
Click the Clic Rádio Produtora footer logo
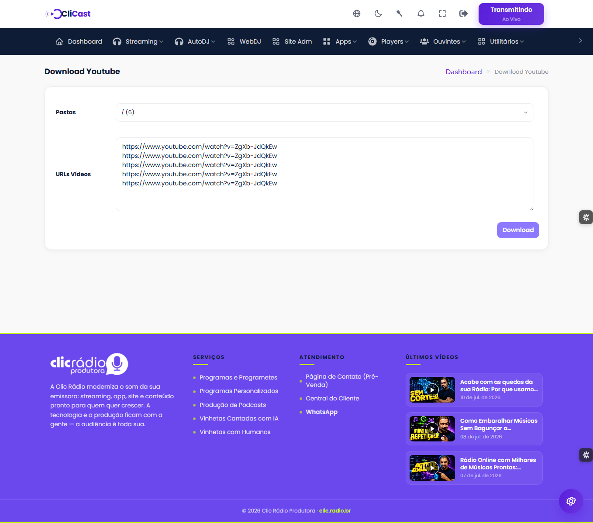tap(89, 364)
